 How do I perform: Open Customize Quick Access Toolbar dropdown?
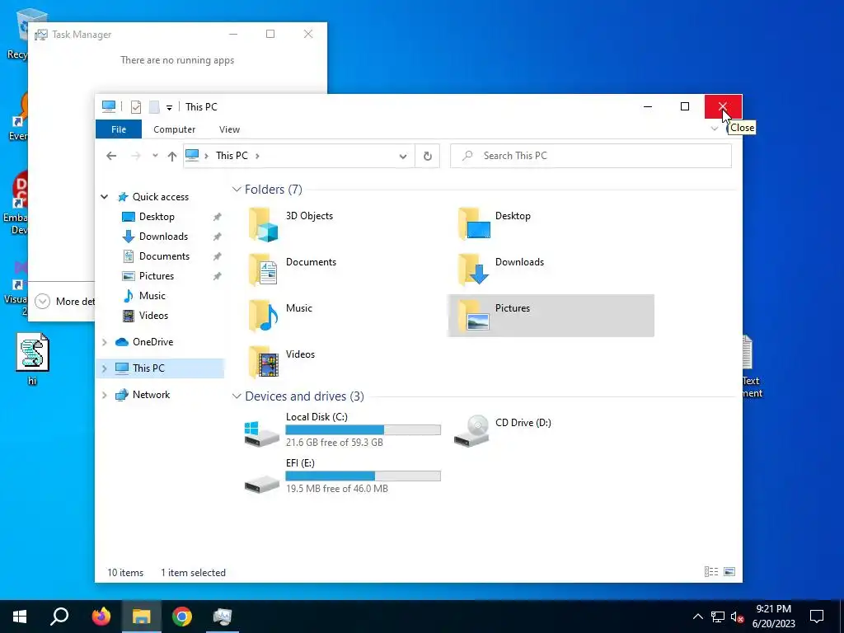click(169, 108)
